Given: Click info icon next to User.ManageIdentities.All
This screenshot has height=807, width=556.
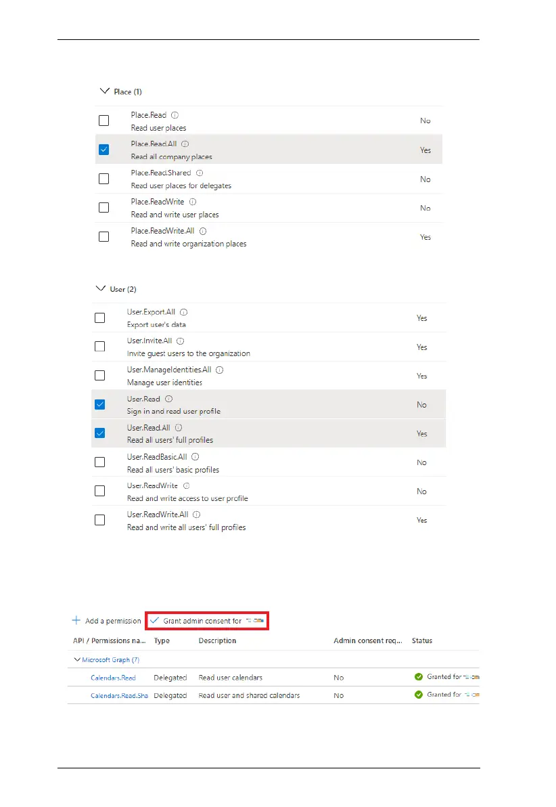Looking at the screenshot, I should (220, 370).
